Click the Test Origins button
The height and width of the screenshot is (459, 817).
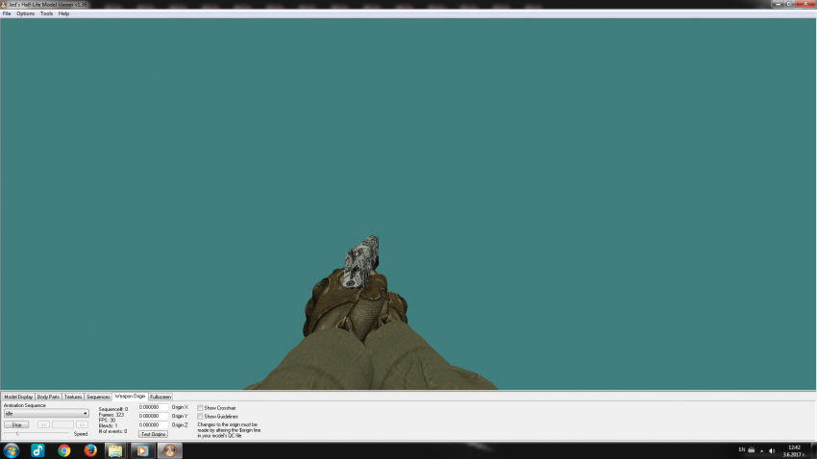click(x=153, y=434)
